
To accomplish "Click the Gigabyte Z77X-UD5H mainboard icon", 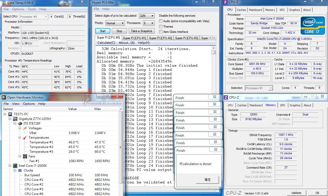I will 15,119.
